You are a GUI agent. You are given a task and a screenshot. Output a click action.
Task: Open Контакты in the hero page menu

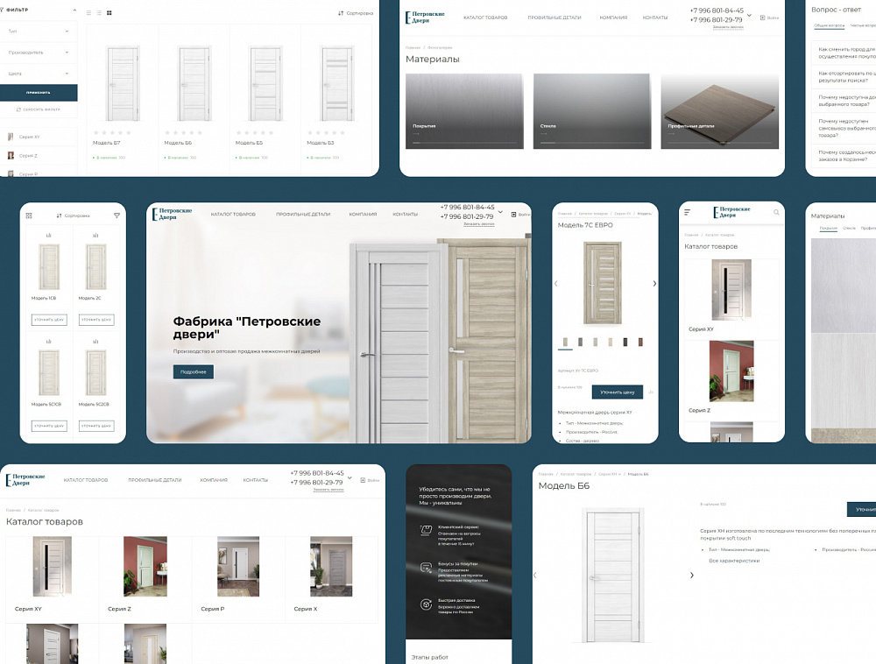(405, 214)
